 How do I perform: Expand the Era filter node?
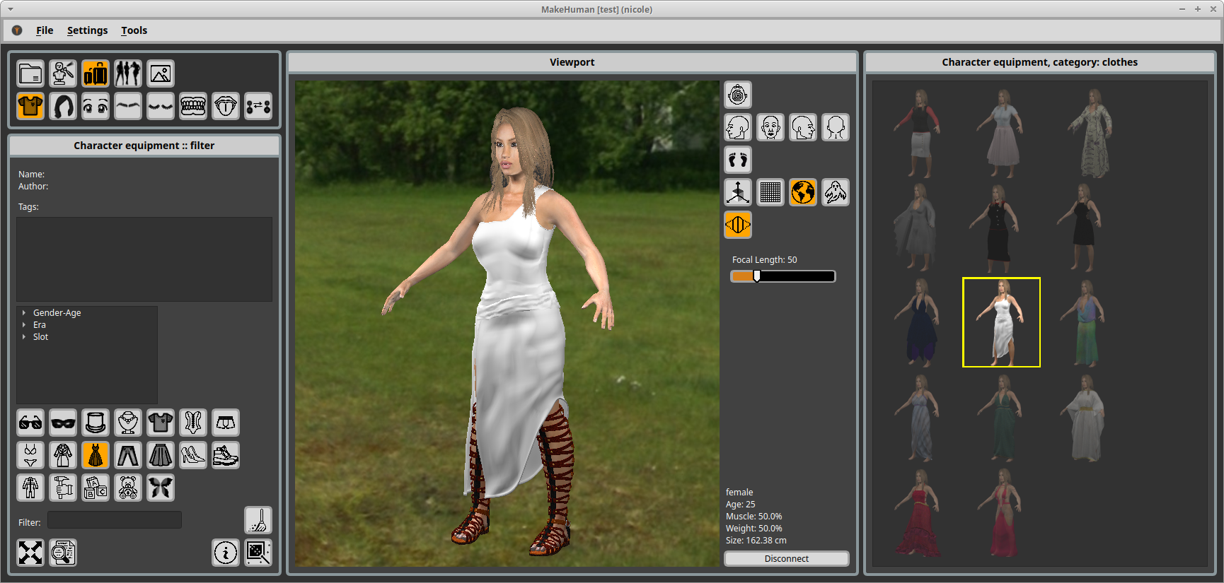tap(24, 325)
